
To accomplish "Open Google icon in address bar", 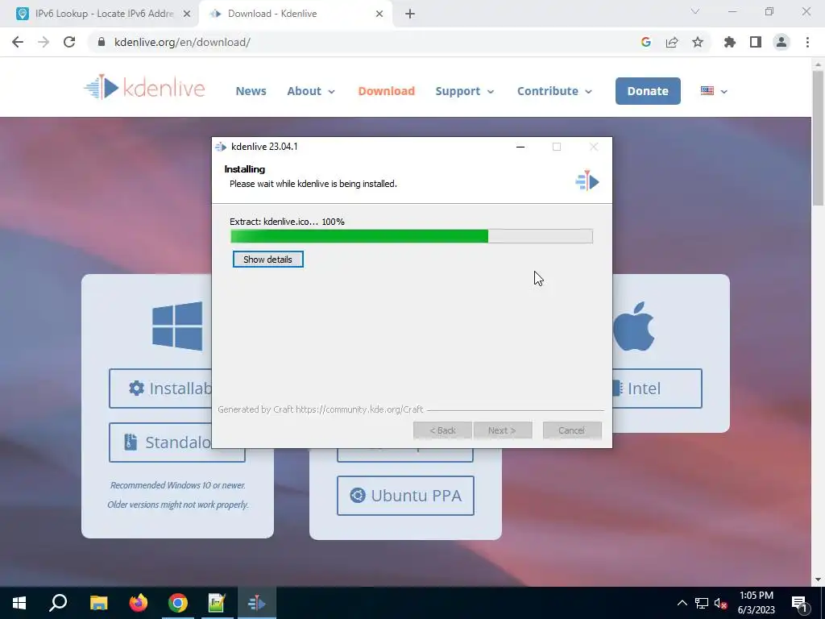I will (646, 42).
